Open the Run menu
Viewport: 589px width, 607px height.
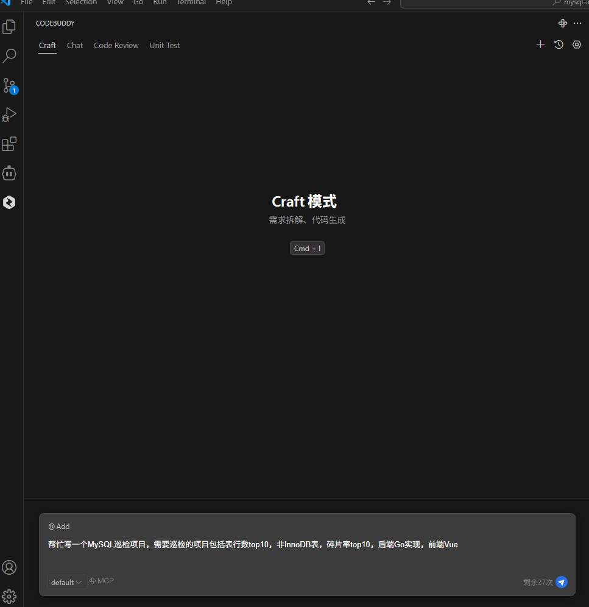coord(160,2)
